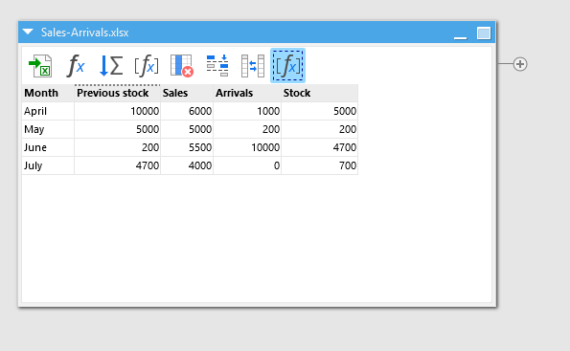Viewport: 570px width, 351px height.
Task: Select the Month column header
Action: (x=48, y=93)
